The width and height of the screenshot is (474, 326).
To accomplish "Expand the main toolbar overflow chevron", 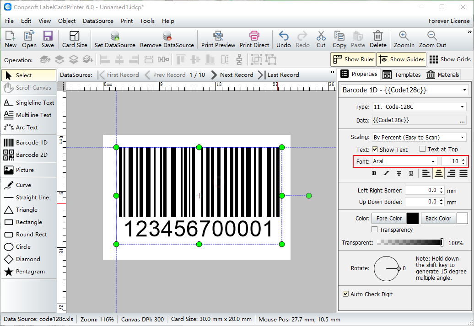I will 469,32.
